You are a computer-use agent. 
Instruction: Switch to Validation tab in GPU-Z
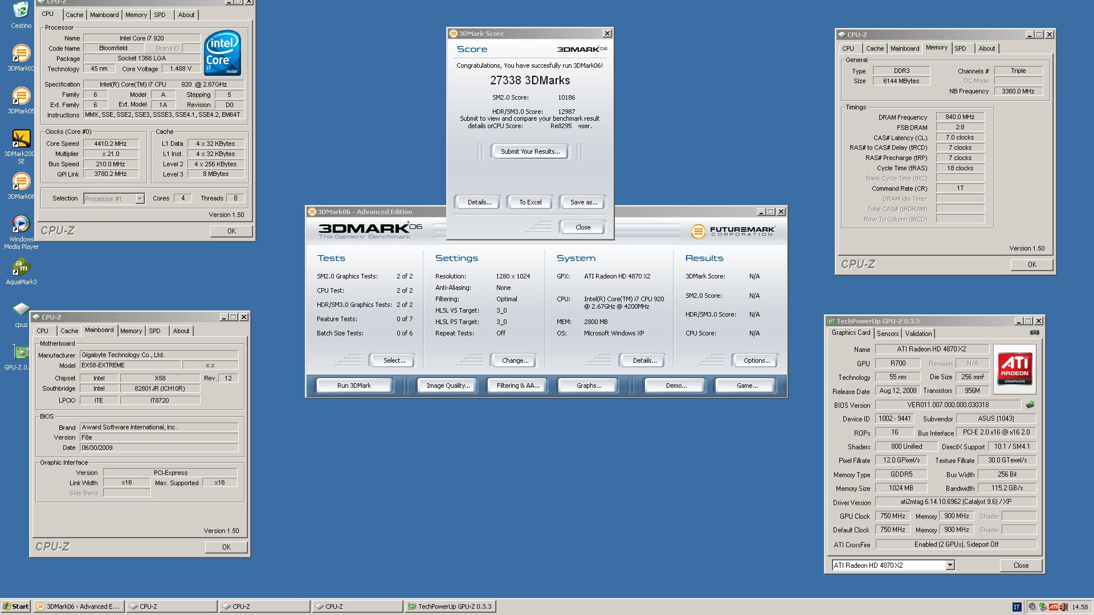[x=918, y=334]
